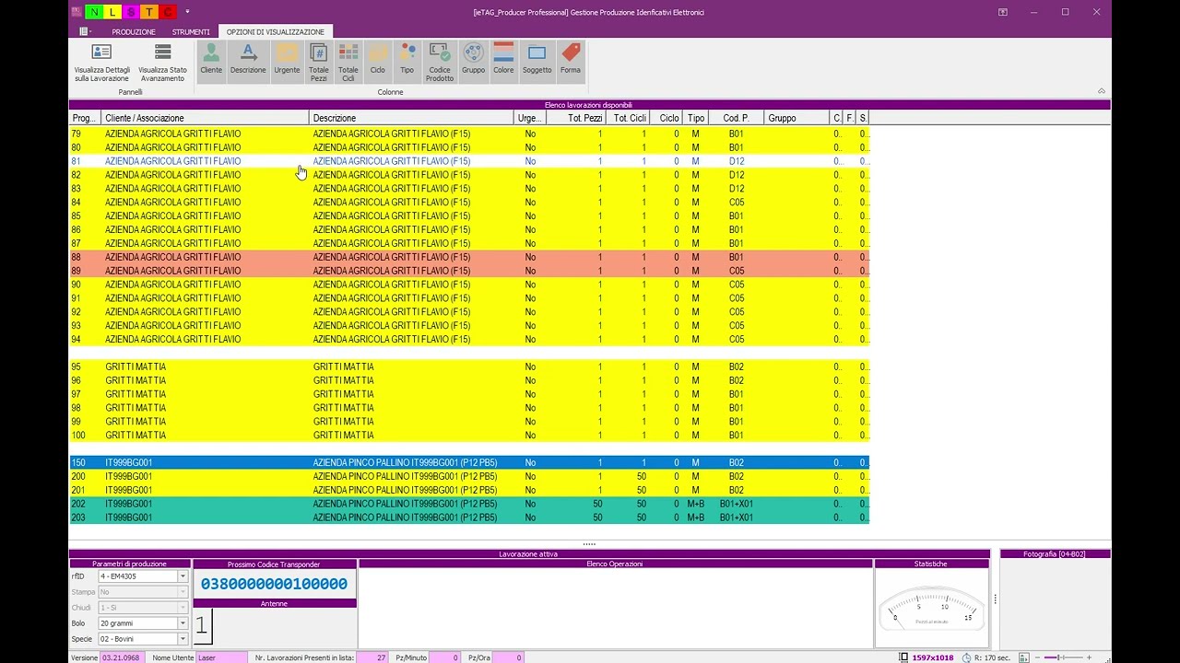Select the red row 88
The width and height of the screenshot is (1180, 663).
pos(469,257)
